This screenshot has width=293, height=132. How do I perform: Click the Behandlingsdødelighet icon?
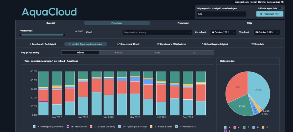[x=203, y=44]
